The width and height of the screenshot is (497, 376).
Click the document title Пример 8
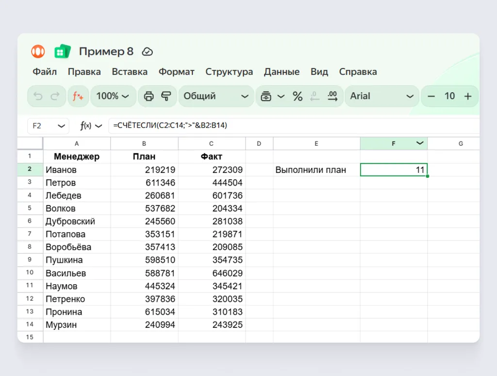[106, 51]
